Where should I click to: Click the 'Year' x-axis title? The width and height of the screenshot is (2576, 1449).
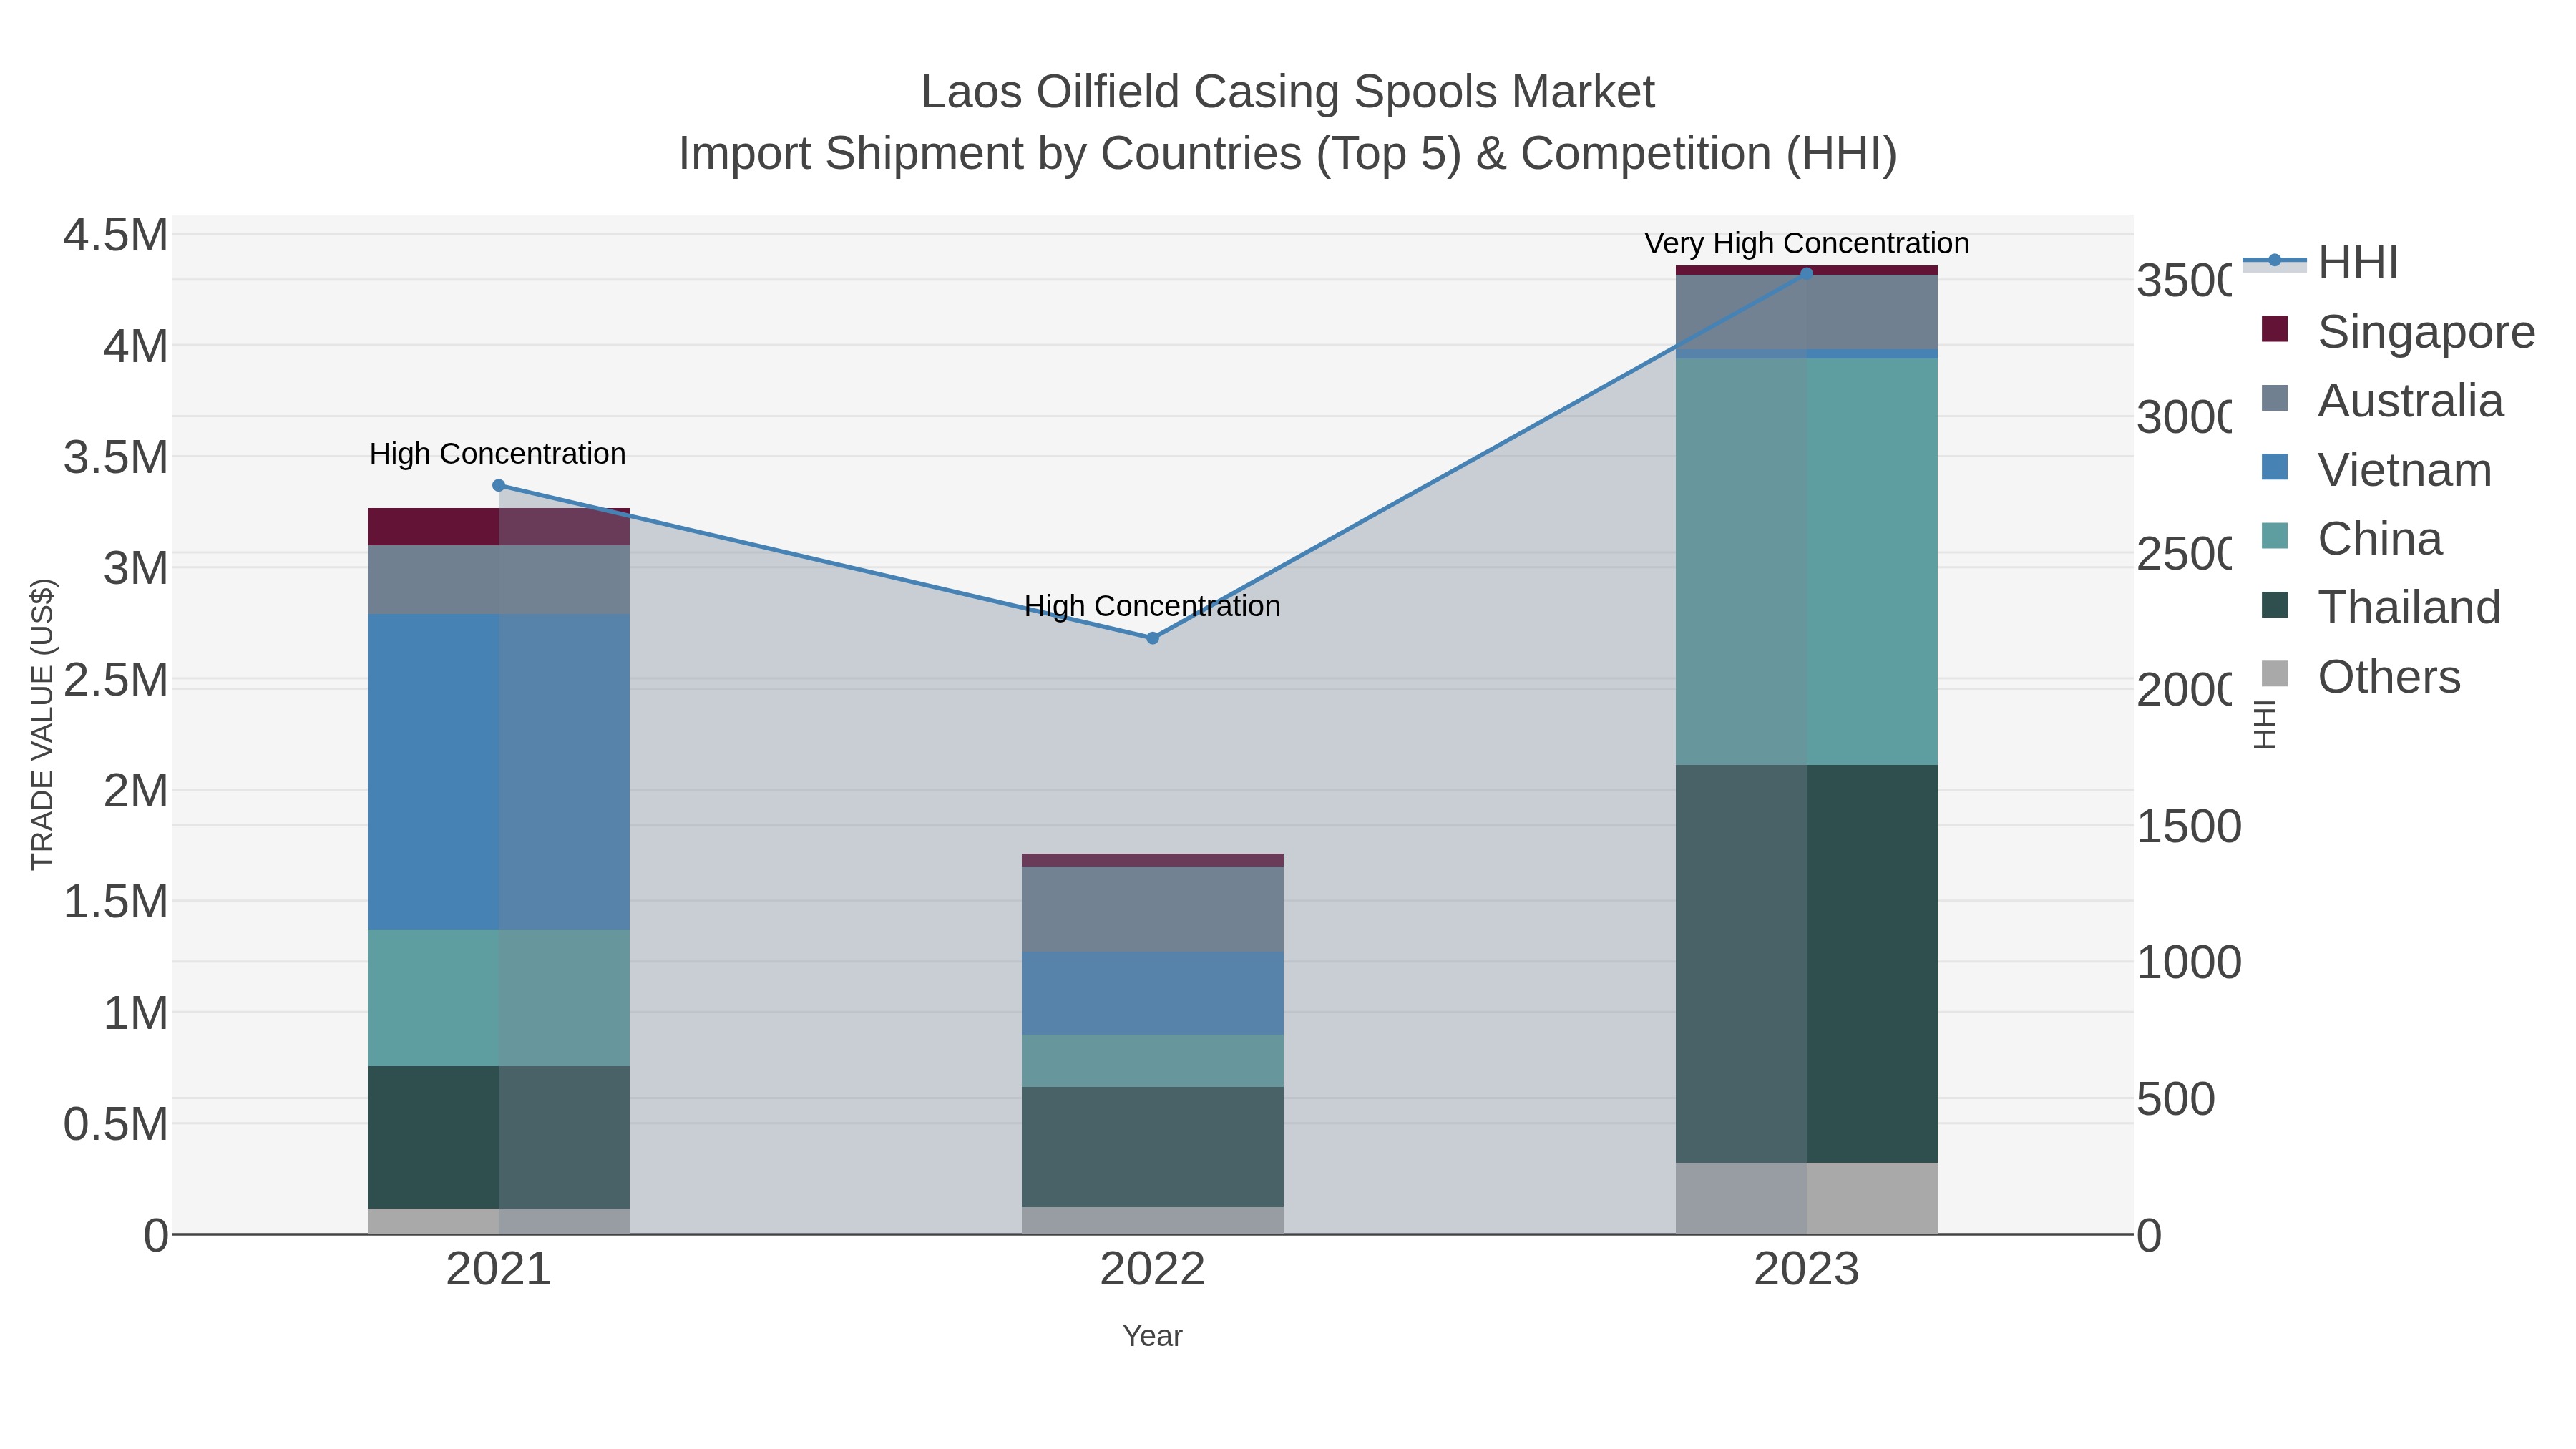click(1152, 1336)
